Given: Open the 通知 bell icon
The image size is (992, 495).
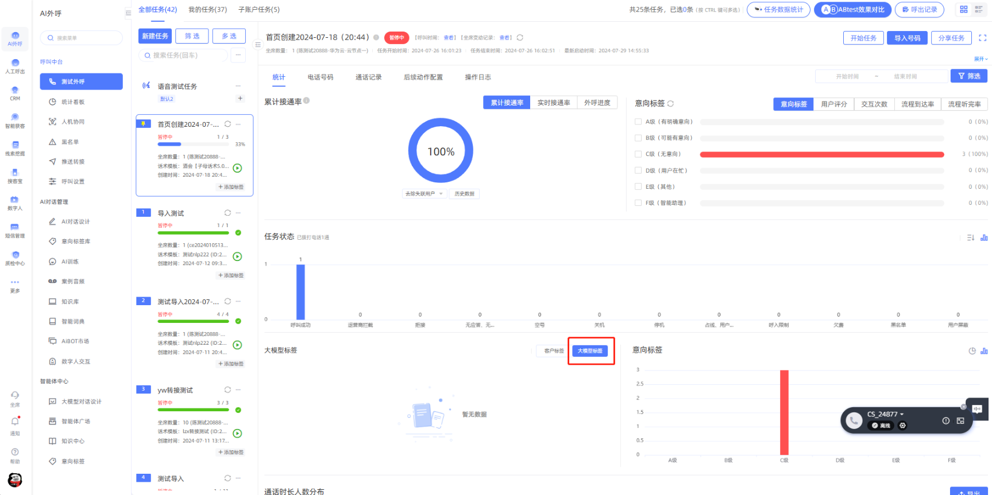Looking at the screenshot, I should coord(15,422).
